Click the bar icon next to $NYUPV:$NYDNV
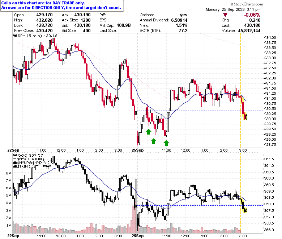The width and height of the screenshot is (282, 239). click(15, 163)
